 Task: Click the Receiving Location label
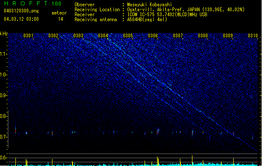click(97, 10)
